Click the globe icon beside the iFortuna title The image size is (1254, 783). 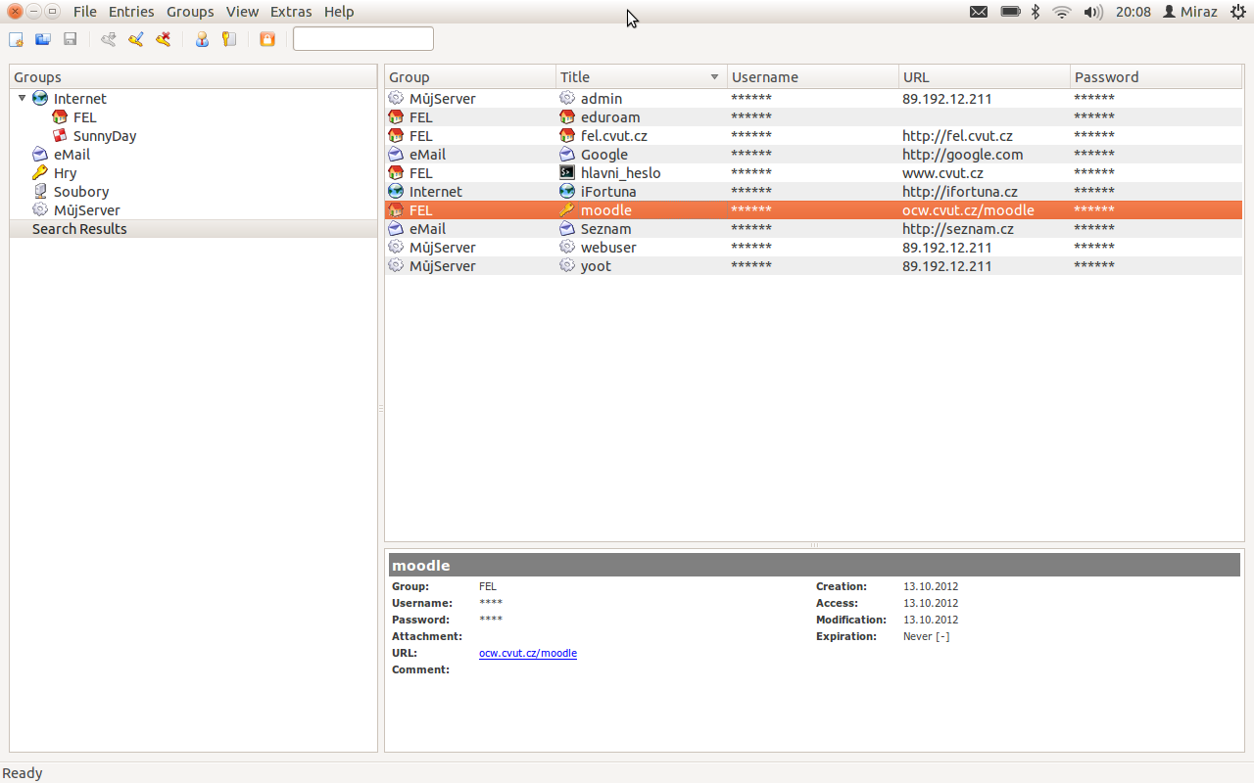tap(567, 191)
